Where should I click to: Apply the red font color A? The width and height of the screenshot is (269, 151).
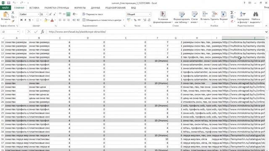click(52, 20)
